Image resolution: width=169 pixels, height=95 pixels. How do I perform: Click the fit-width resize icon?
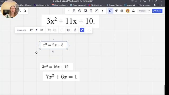point(55,30)
